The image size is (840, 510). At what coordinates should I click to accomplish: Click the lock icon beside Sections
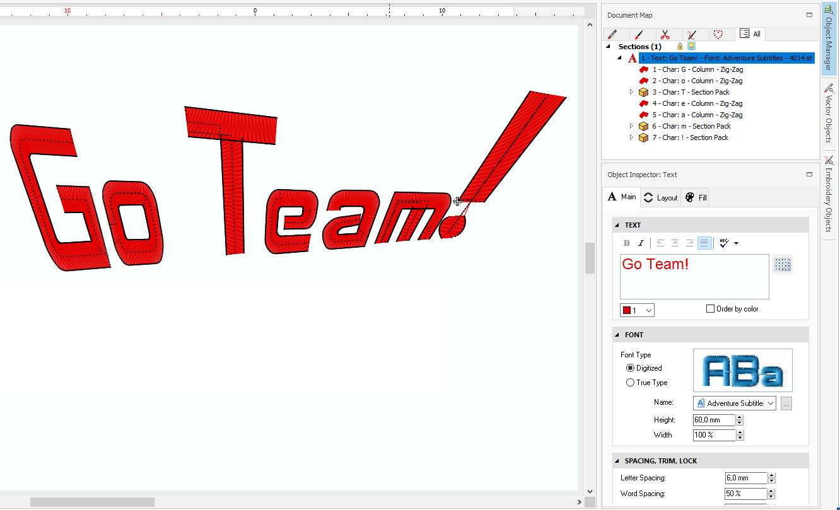[680, 47]
